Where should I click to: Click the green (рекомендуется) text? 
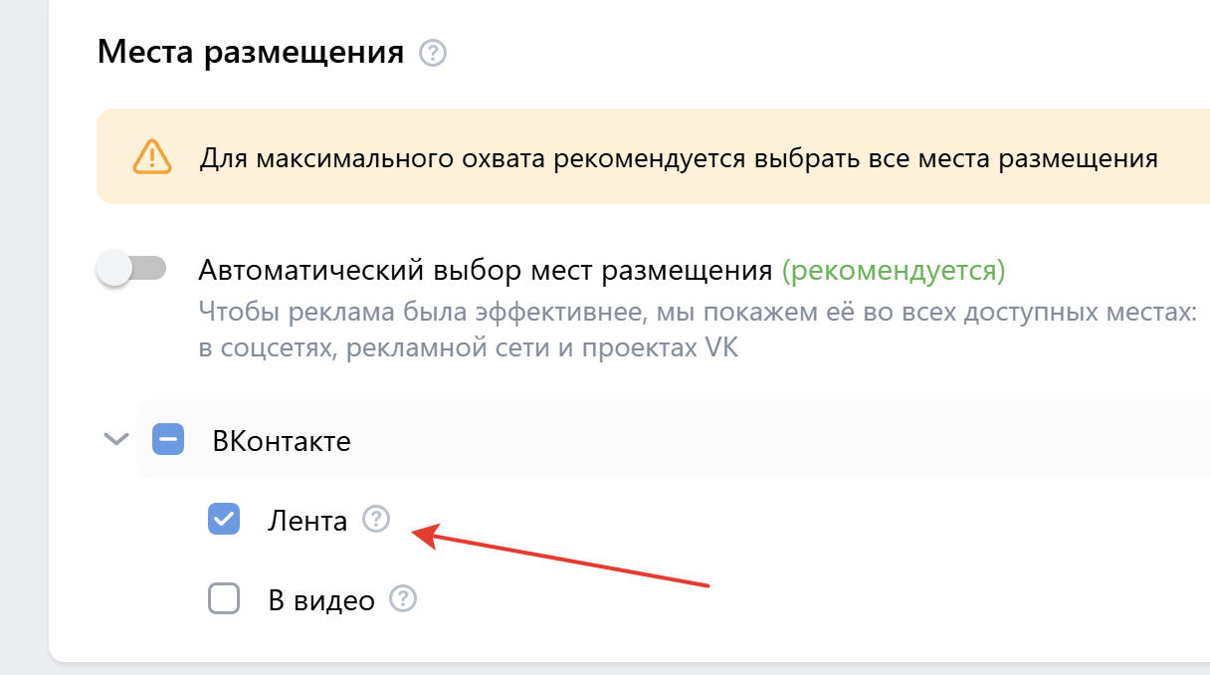[894, 270]
